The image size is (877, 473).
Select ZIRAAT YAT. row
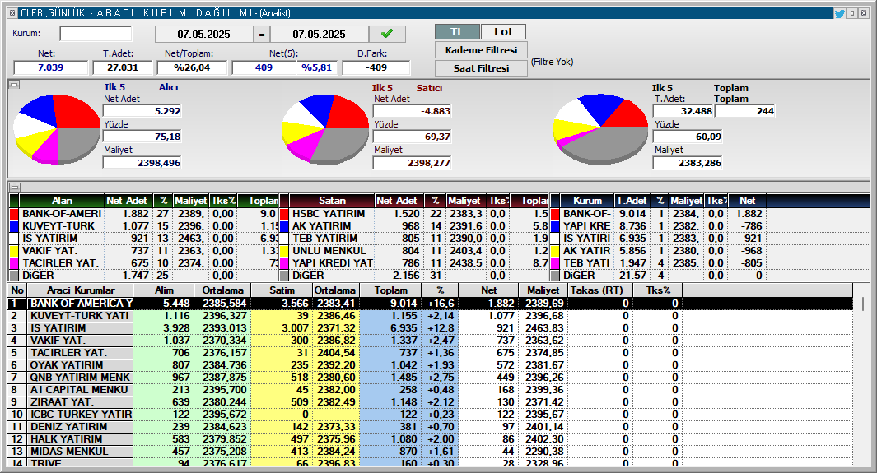(430, 402)
